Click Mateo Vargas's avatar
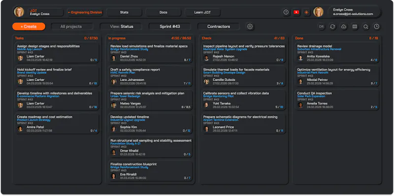394x196 pixels. tap(114, 105)
